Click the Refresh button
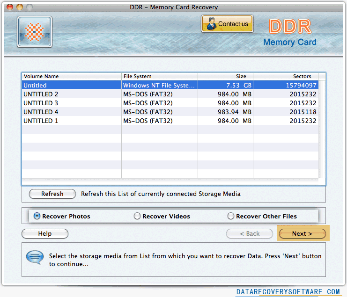 point(52,194)
